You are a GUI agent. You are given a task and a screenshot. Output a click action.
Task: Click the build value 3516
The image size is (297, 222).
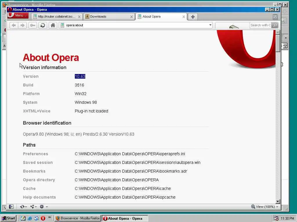79,85
